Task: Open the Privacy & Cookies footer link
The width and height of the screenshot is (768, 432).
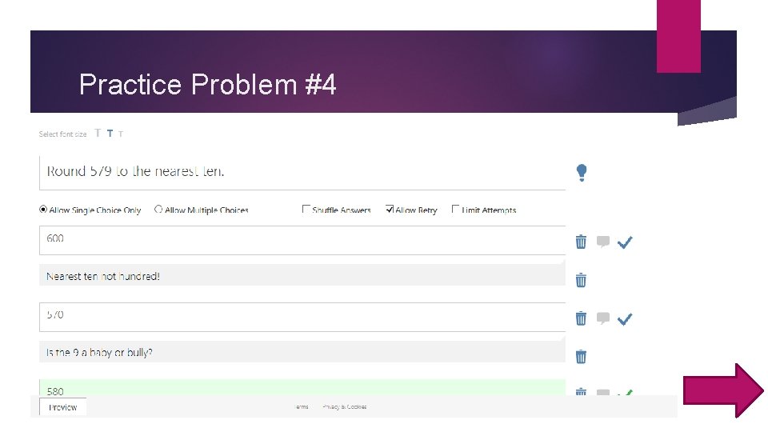Action: pyautogui.click(x=344, y=406)
